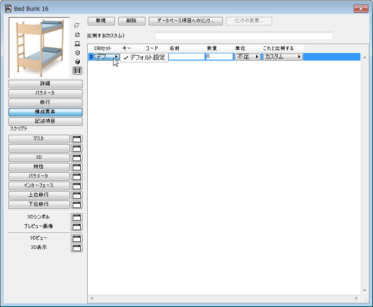The width and height of the screenshot is (373, 307).
Task: Click the コード column header
Action: pyautogui.click(x=157, y=48)
